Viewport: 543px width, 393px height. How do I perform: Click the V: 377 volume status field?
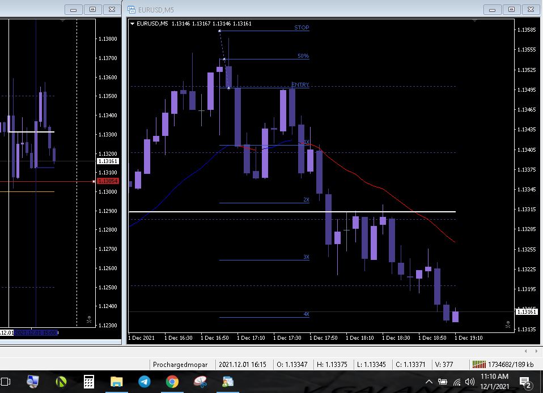tap(444, 364)
